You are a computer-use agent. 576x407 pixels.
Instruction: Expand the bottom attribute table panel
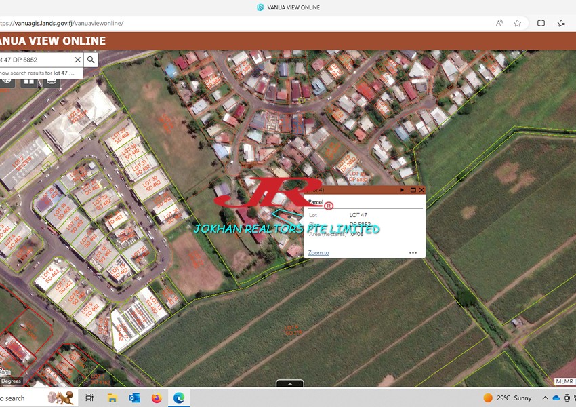tap(290, 384)
